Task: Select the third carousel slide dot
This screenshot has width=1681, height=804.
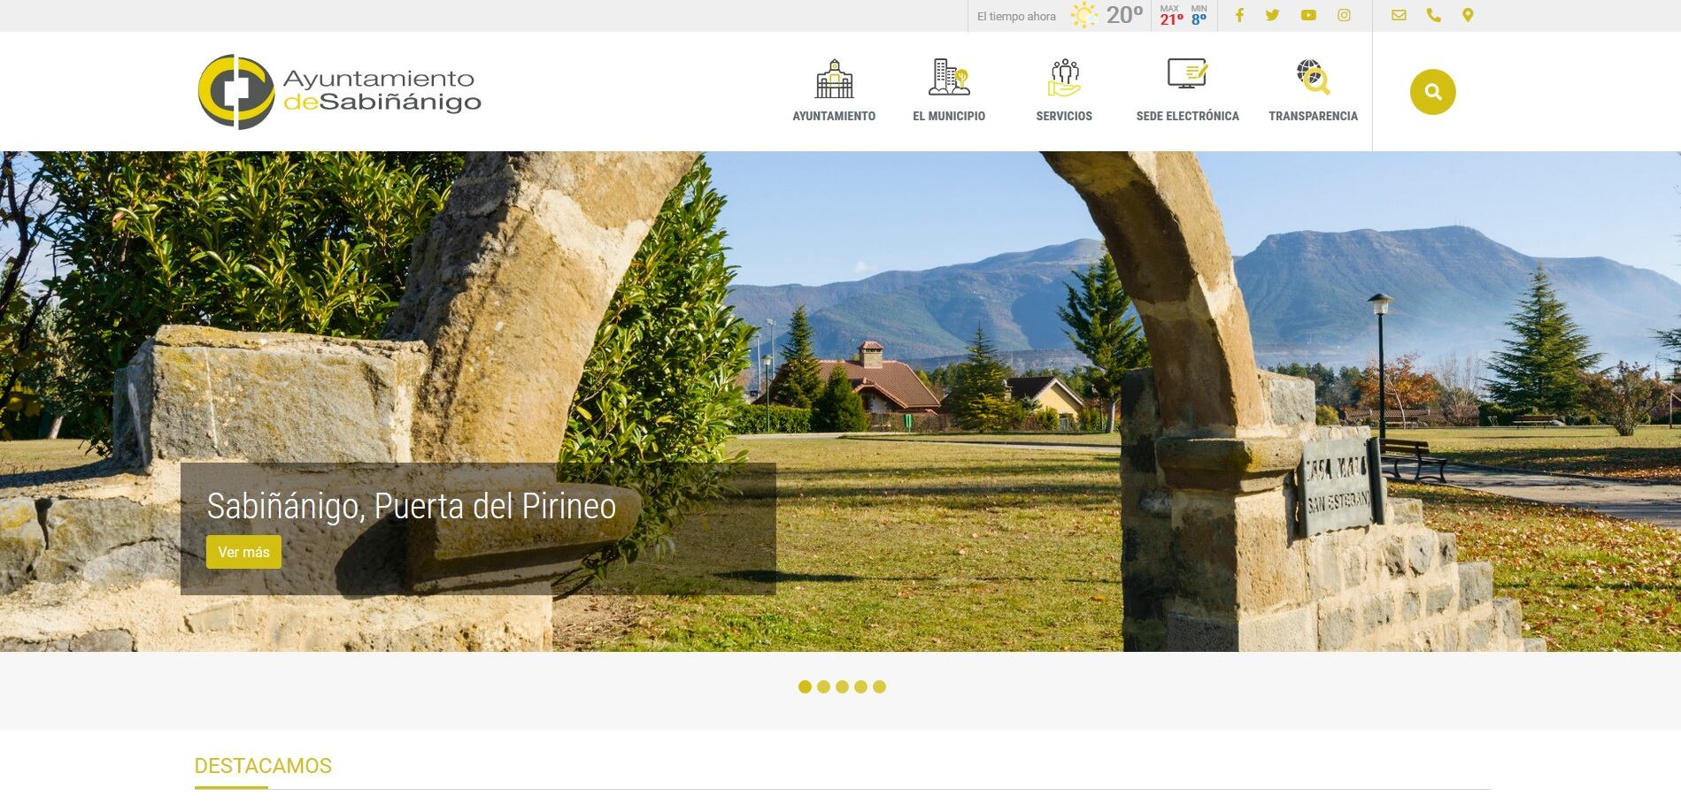Action: 842,686
